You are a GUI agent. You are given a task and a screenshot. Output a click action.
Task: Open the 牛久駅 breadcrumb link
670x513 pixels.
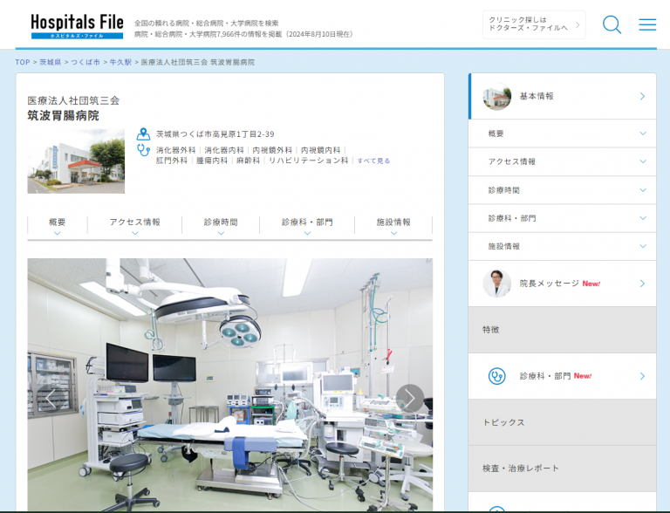click(x=120, y=62)
